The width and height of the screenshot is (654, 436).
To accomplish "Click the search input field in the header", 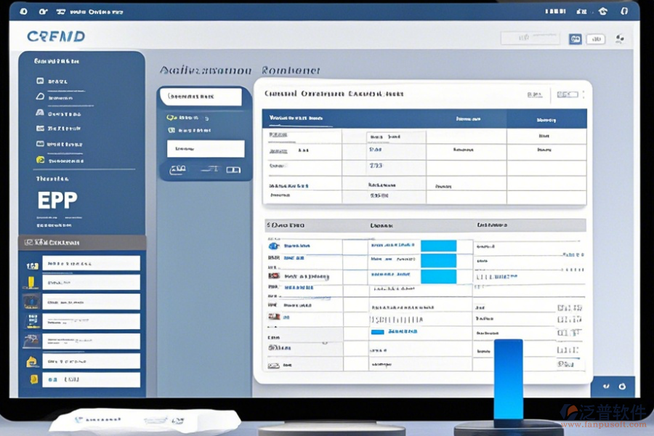I will (531, 39).
